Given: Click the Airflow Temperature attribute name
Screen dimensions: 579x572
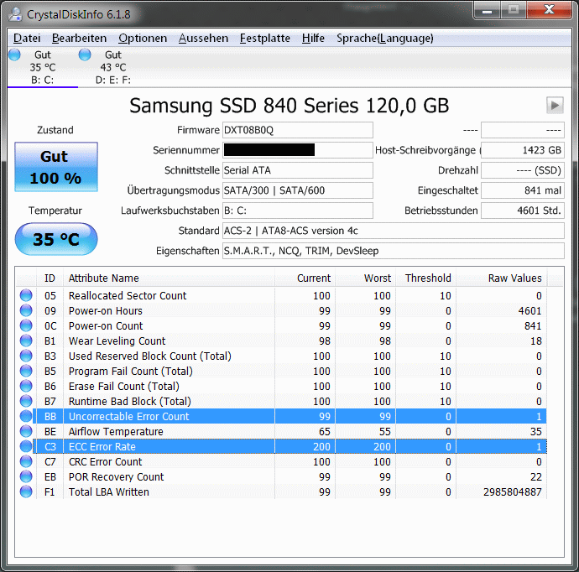Looking at the screenshot, I should [116, 431].
